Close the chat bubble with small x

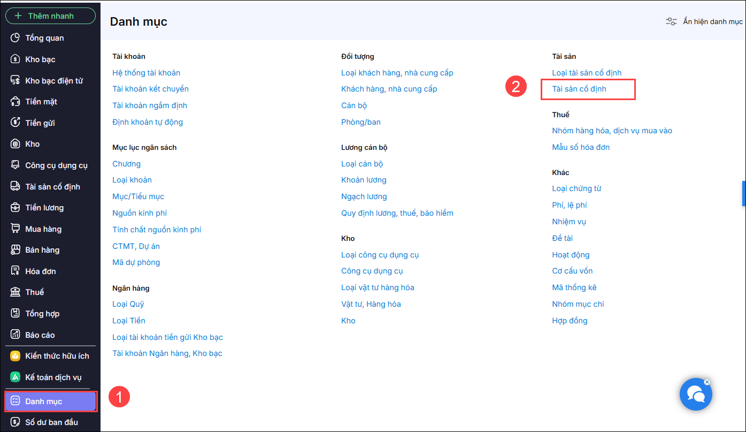click(x=707, y=382)
